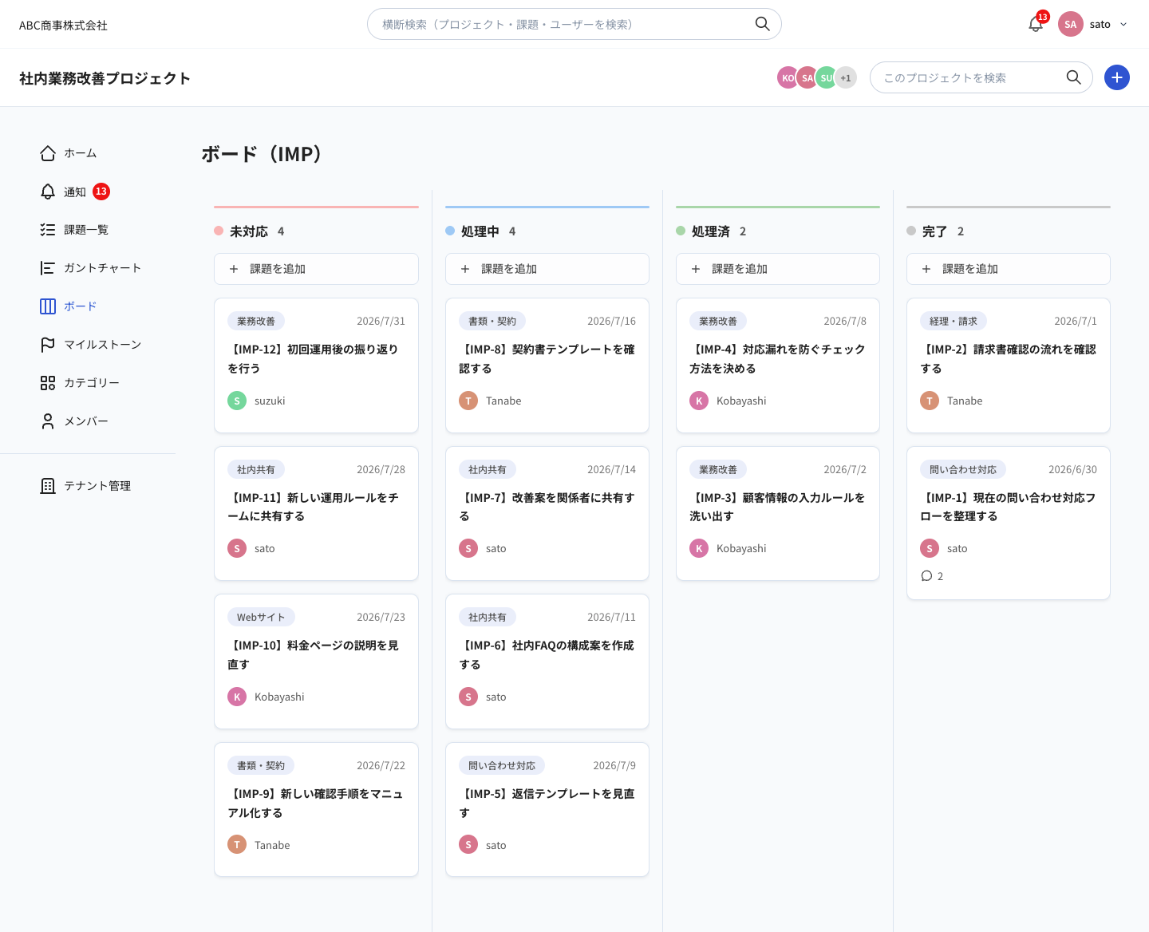Screen dimensions: 1149x932
Task: Open the IMP-11 新しい運用ルール card
Action: tap(316, 513)
